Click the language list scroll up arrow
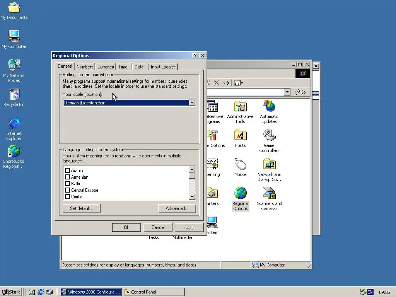Image resolution: width=396 pixels, height=297 pixels. point(192,169)
